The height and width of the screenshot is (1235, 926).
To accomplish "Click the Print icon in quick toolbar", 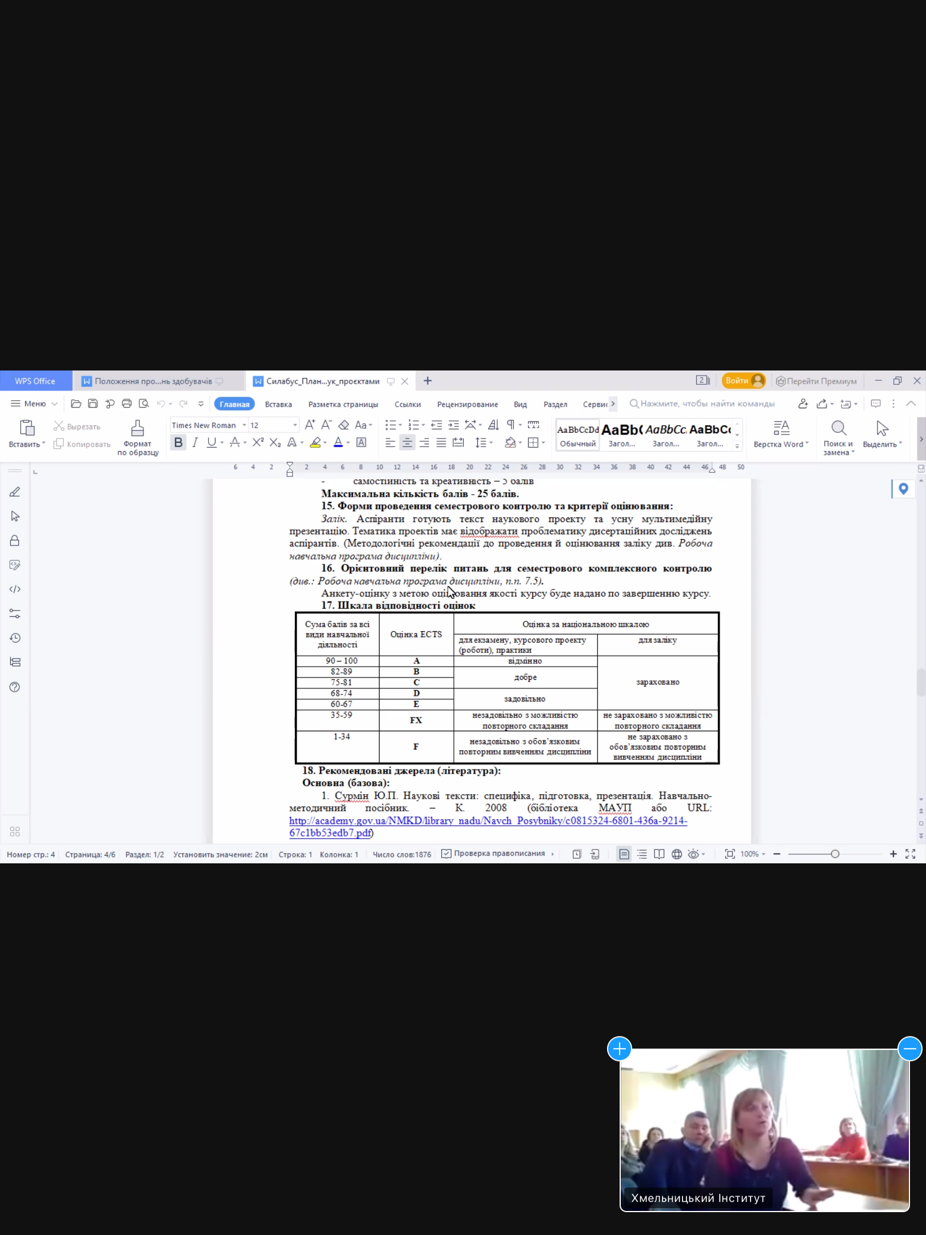I will coord(127,404).
